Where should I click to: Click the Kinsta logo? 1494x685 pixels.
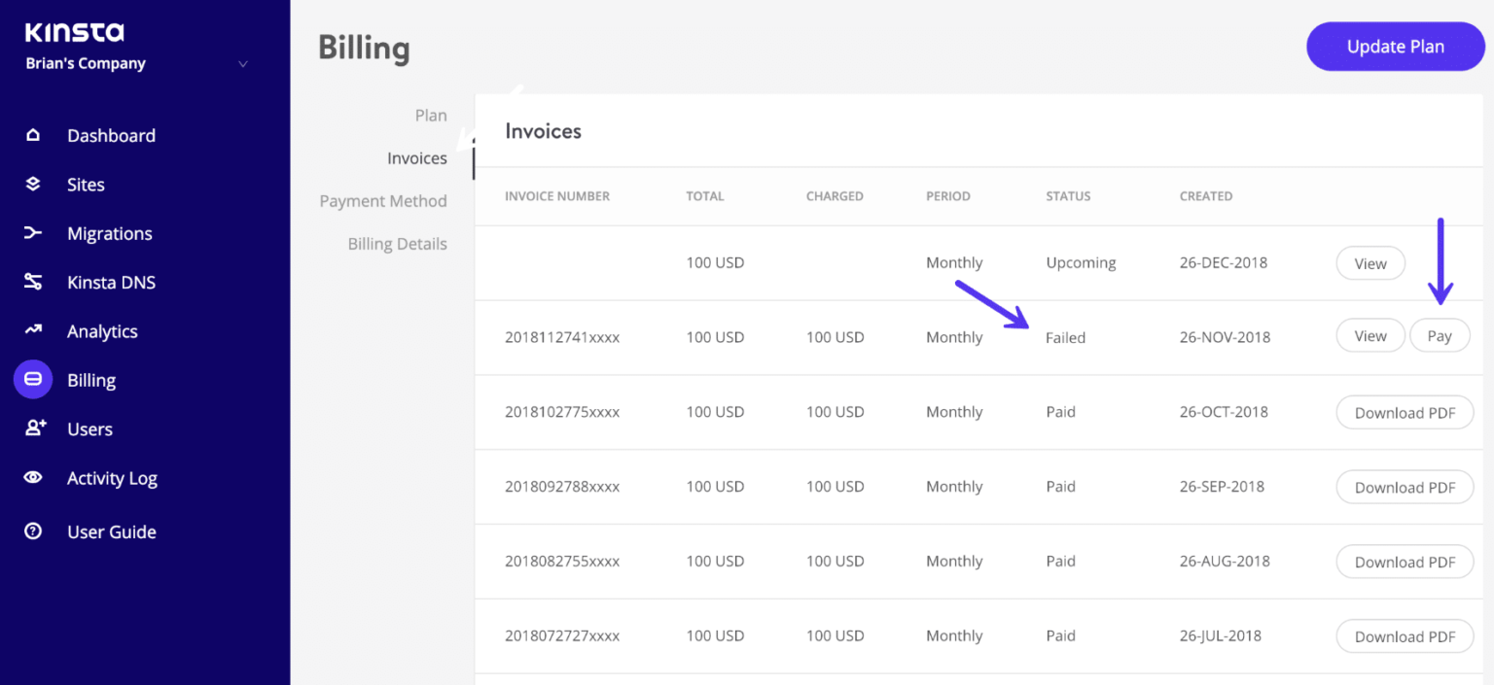click(x=73, y=31)
